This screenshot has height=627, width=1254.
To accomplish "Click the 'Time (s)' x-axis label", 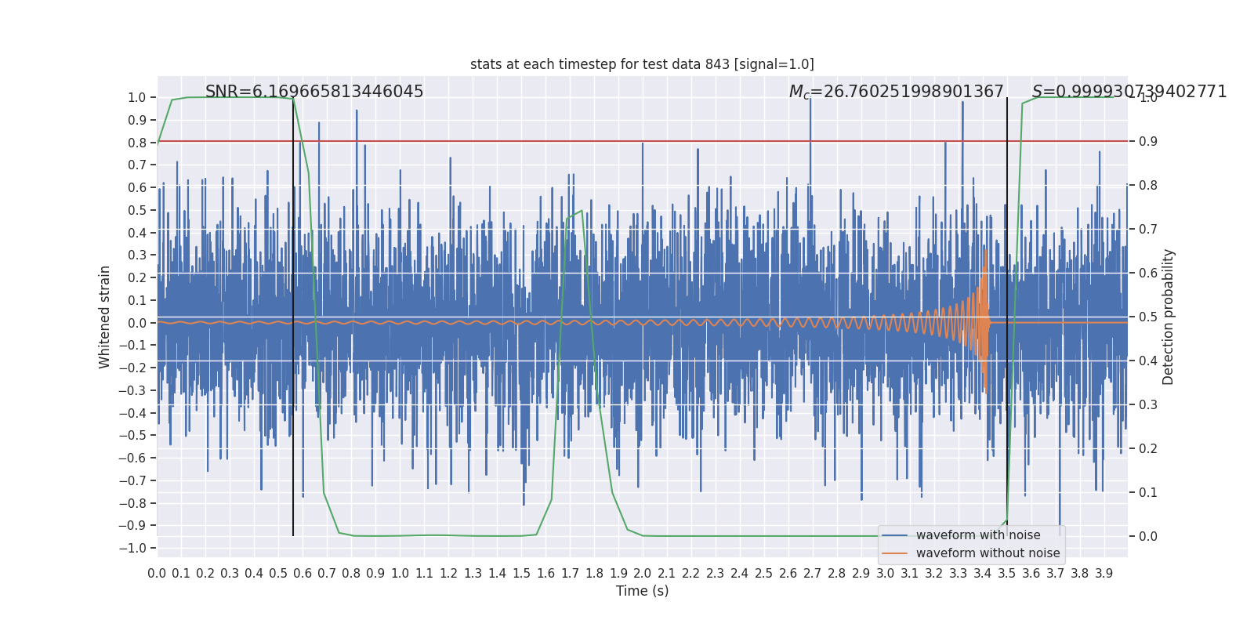I will pos(642,591).
